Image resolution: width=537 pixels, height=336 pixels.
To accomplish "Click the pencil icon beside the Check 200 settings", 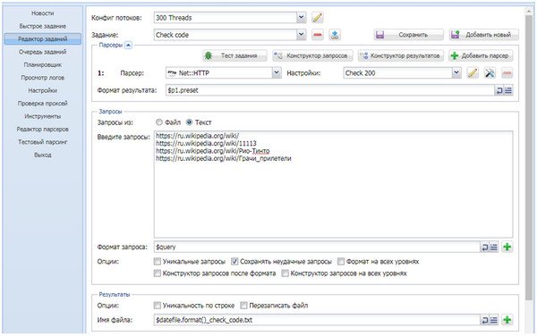I will pos(473,72).
